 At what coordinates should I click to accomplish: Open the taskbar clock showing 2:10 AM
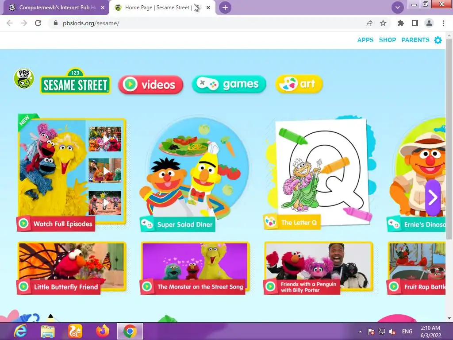(x=431, y=332)
